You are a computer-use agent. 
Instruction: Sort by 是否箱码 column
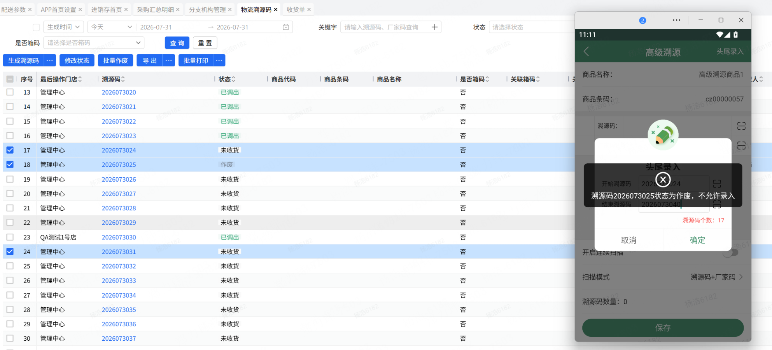487,79
